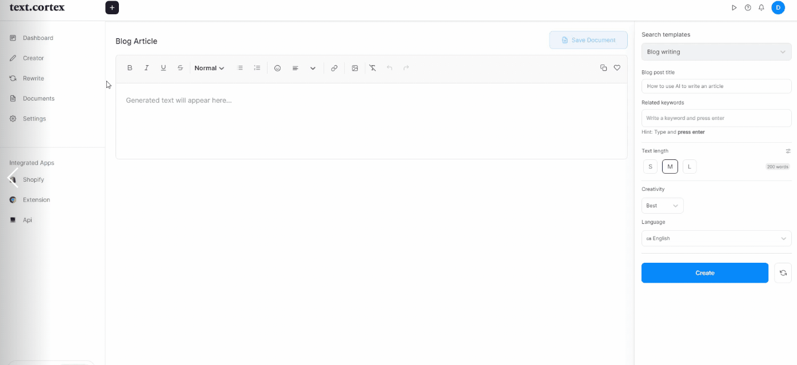Screen dimensions: 797x365
Task: Insert a numbered list
Action: coord(257,68)
